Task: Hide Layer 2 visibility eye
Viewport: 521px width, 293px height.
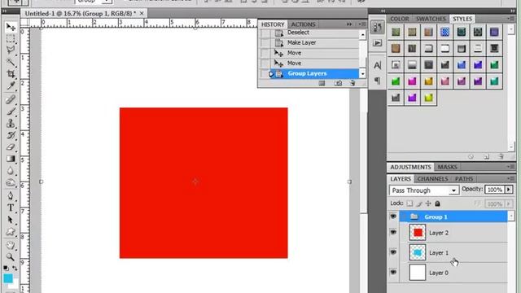Action: [x=393, y=232]
